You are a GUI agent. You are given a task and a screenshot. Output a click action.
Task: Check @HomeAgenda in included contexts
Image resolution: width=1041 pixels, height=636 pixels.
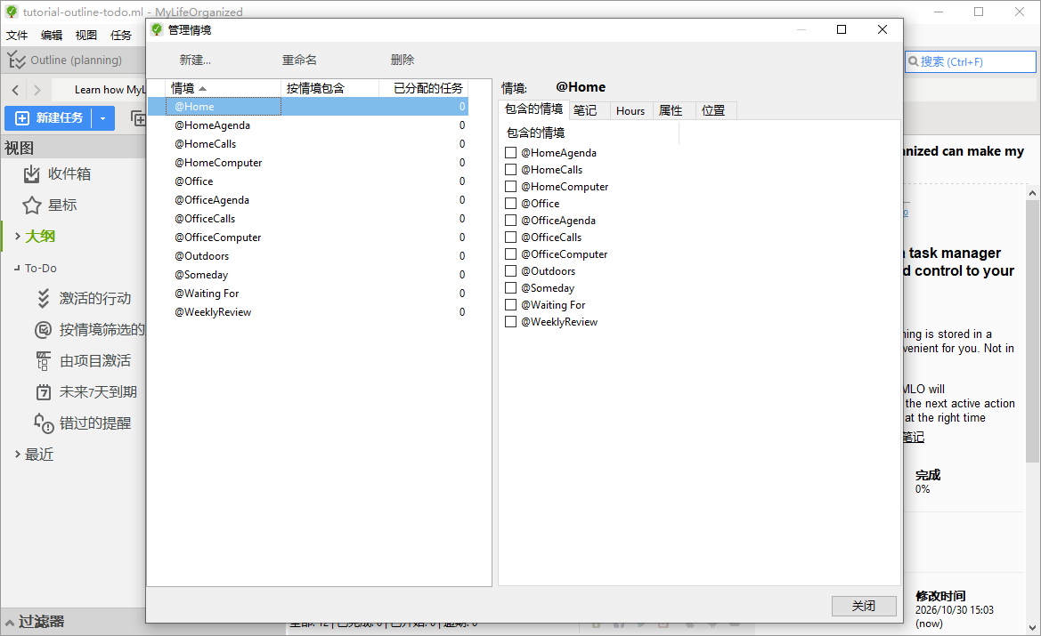point(510,152)
